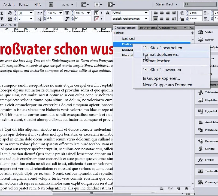Select the text fill color swatch
The image size is (218, 196).
pos(97,13)
